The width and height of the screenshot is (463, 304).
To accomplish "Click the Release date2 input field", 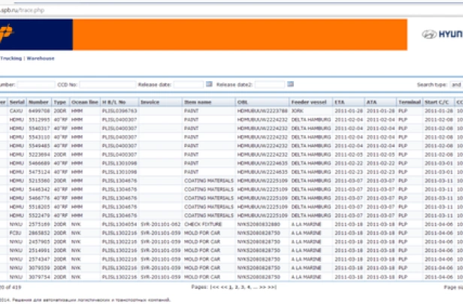I will point(270,85).
